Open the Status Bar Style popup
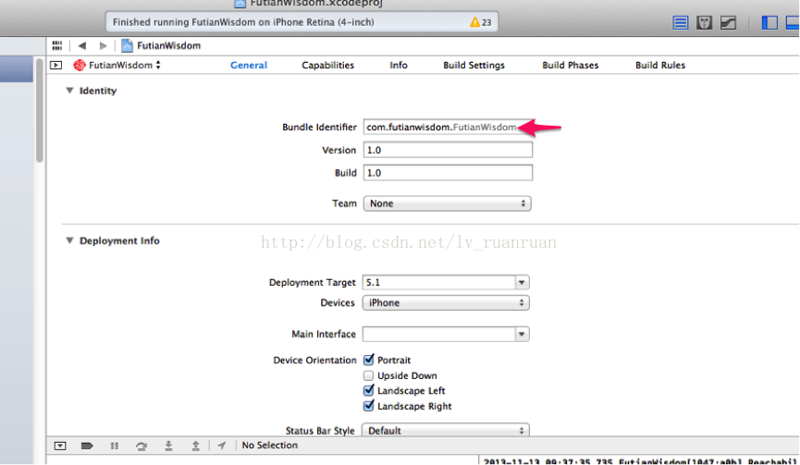 click(x=446, y=430)
